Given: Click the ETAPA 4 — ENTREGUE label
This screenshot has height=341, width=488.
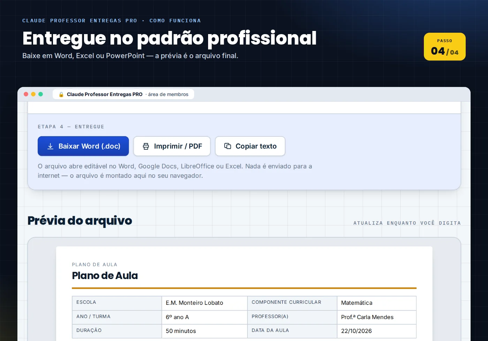Looking at the screenshot, I should 71,127.
